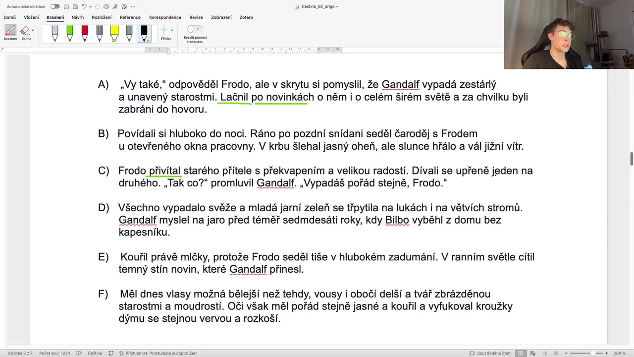
Task: Click the Print icon
Action: [x=106, y=6]
